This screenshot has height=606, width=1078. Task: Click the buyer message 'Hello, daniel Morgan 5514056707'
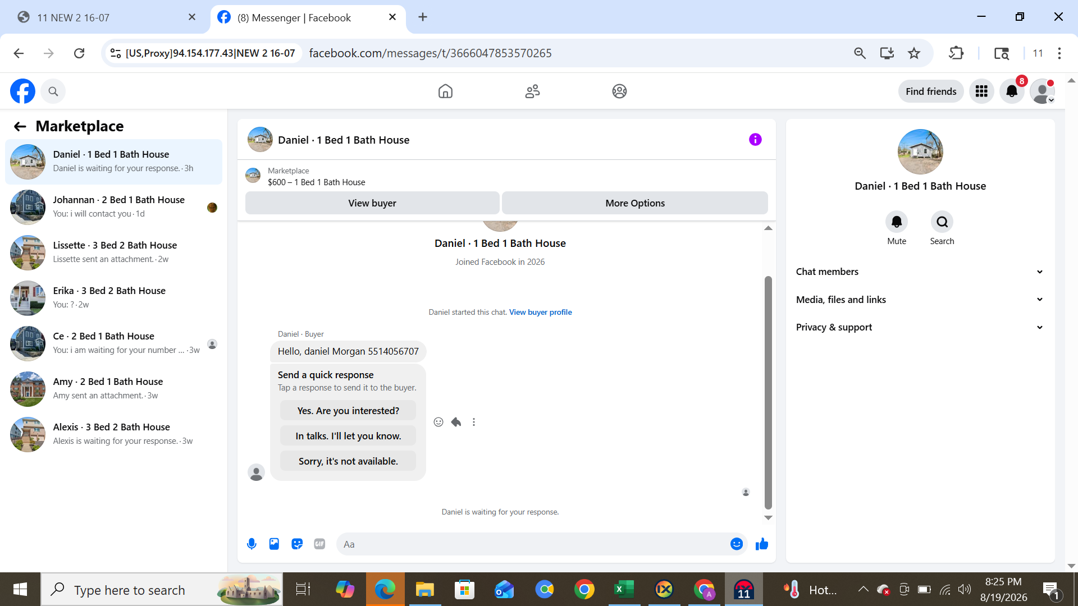(x=348, y=351)
